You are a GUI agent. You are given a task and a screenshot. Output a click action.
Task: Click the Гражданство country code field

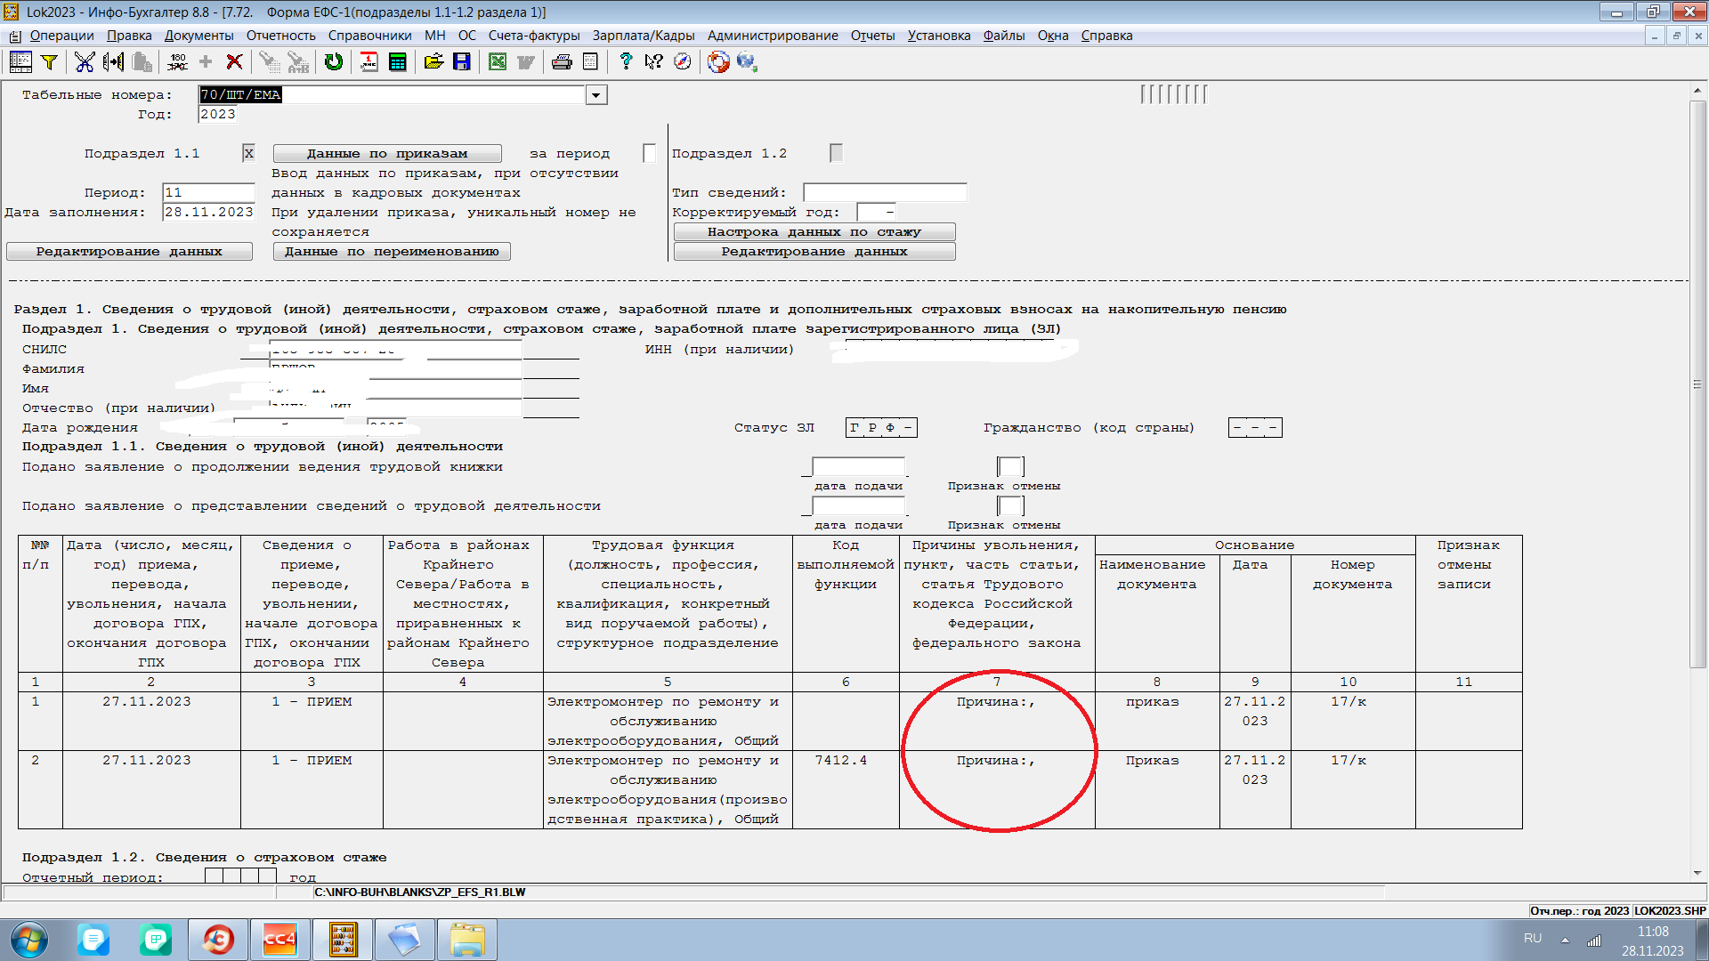pos(1255,428)
